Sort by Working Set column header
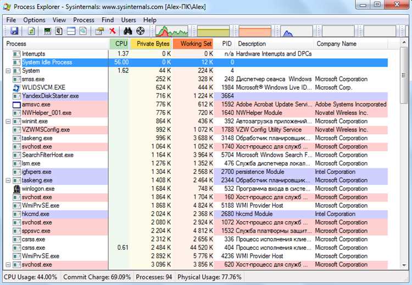 [x=193, y=43]
